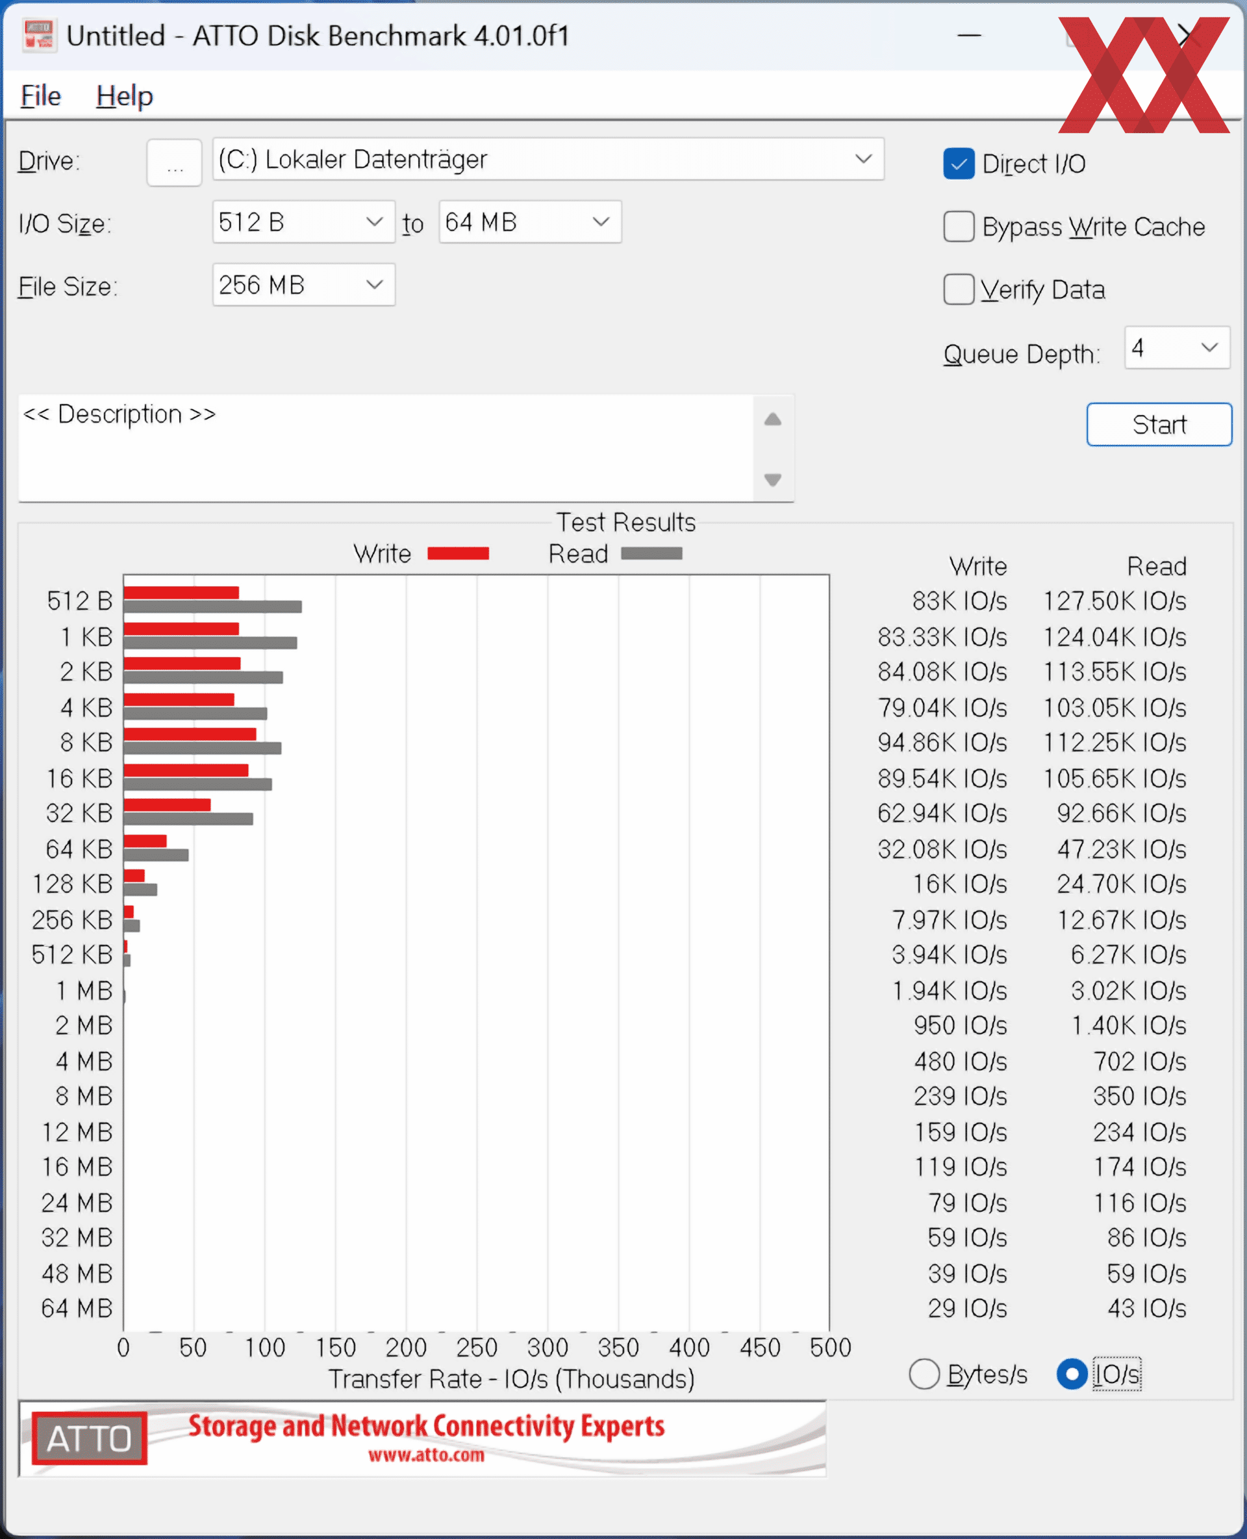Viewport: 1247px width, 1539px height.
Task: Click the 64 MB row label in chart
Action: (77, 1308)
